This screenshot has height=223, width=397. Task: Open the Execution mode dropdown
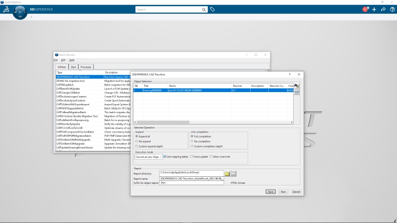pyautogui.click(x=148, y=157)
